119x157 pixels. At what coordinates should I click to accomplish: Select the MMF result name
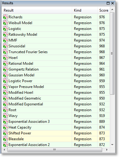13,40
